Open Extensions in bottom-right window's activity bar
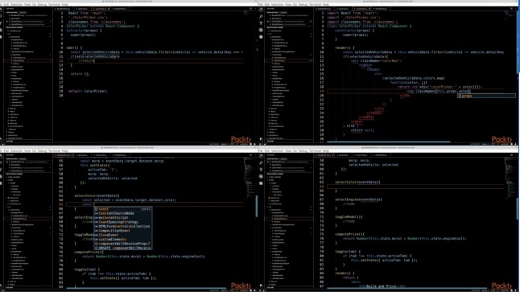The height and width of the screenshot is (292, 520). (261, 183)
